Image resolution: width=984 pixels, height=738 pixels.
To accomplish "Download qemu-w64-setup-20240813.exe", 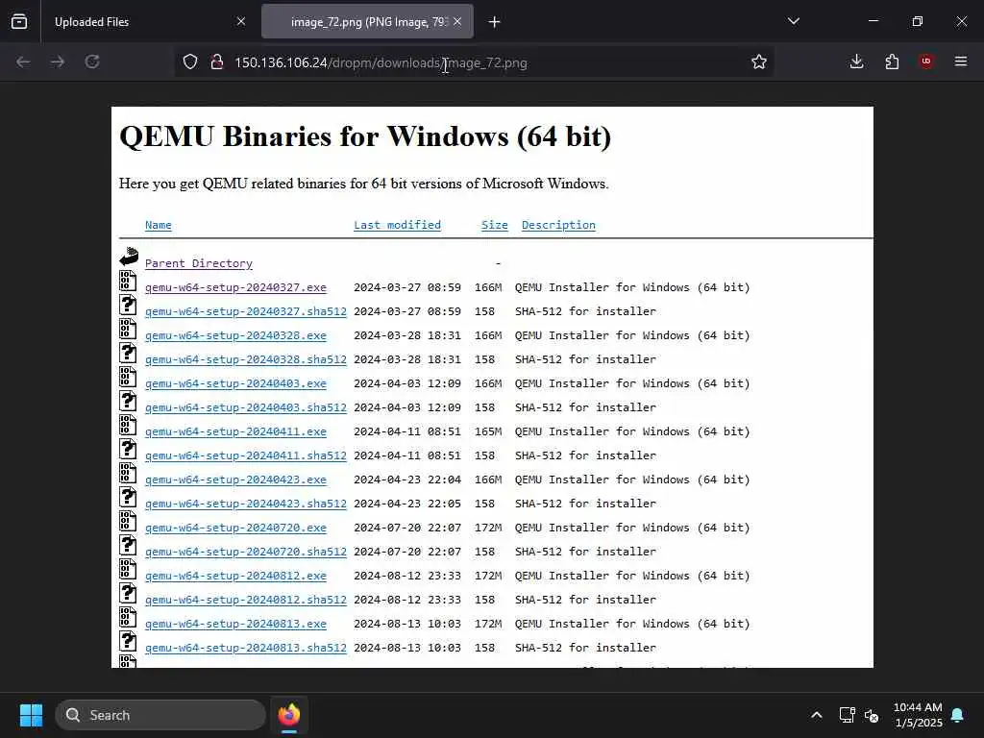I will click(235, 624).
